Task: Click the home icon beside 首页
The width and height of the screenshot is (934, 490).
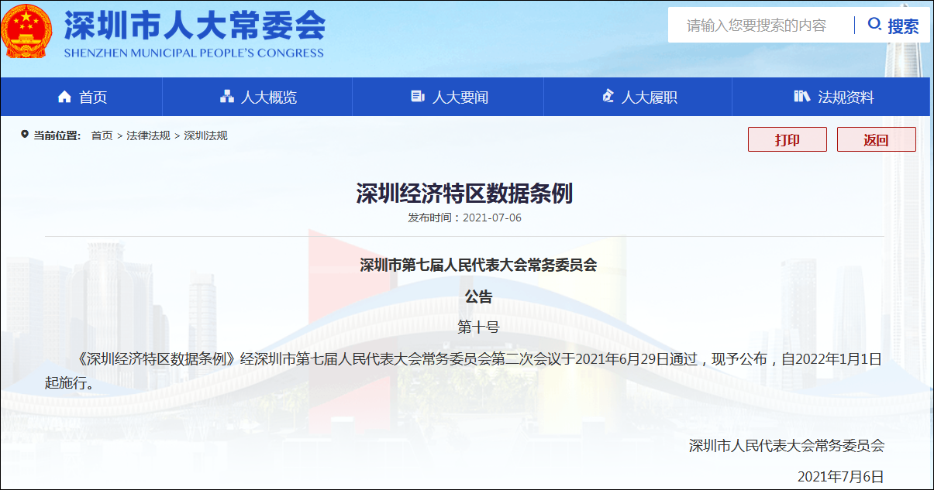Action: [65, 97]
